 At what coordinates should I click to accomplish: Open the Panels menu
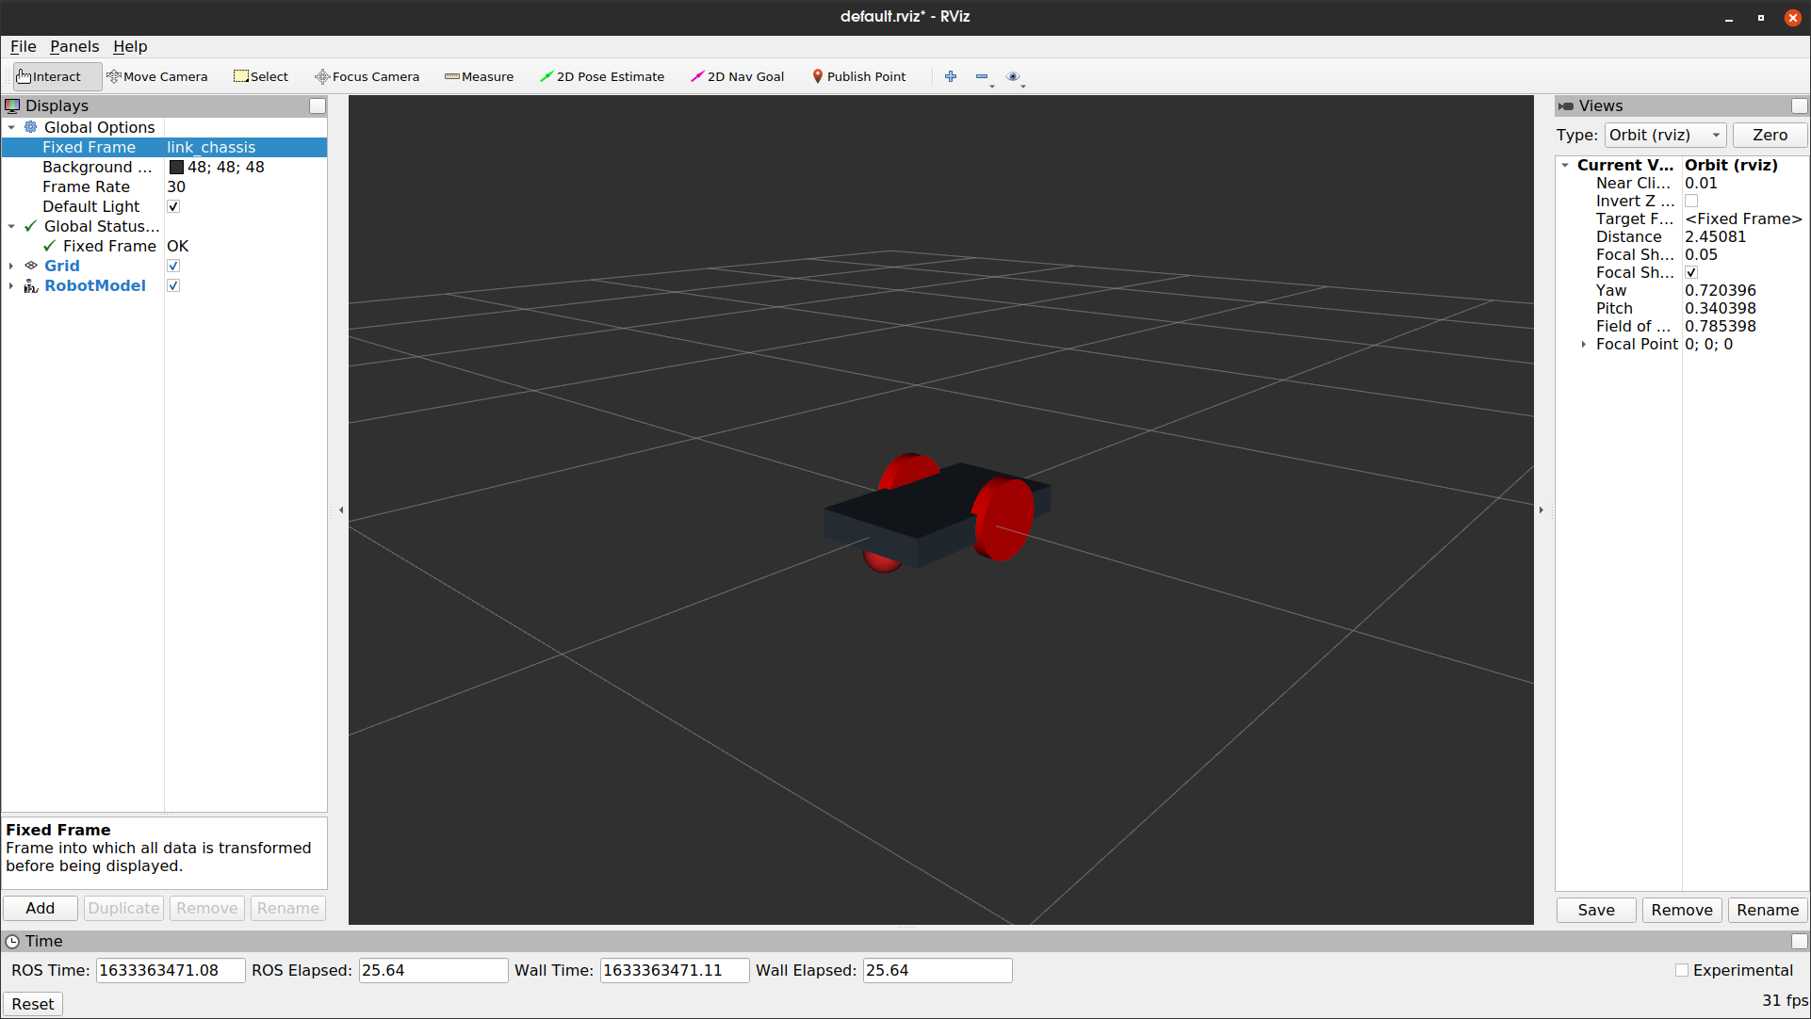[74, 46]
